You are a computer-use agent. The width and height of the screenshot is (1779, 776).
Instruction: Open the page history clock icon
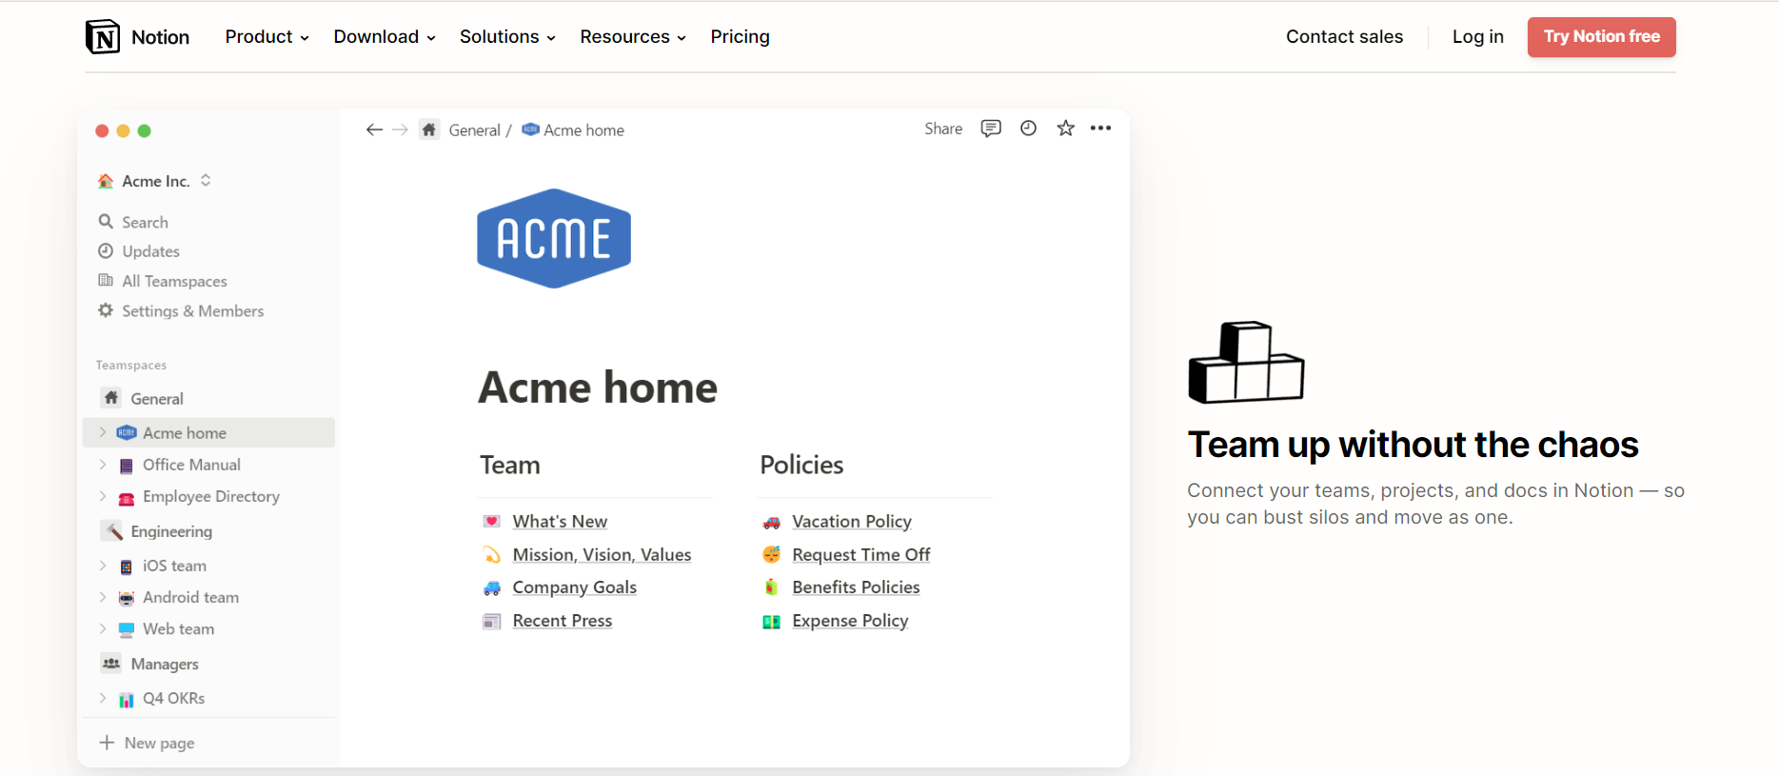(1028, 128)
